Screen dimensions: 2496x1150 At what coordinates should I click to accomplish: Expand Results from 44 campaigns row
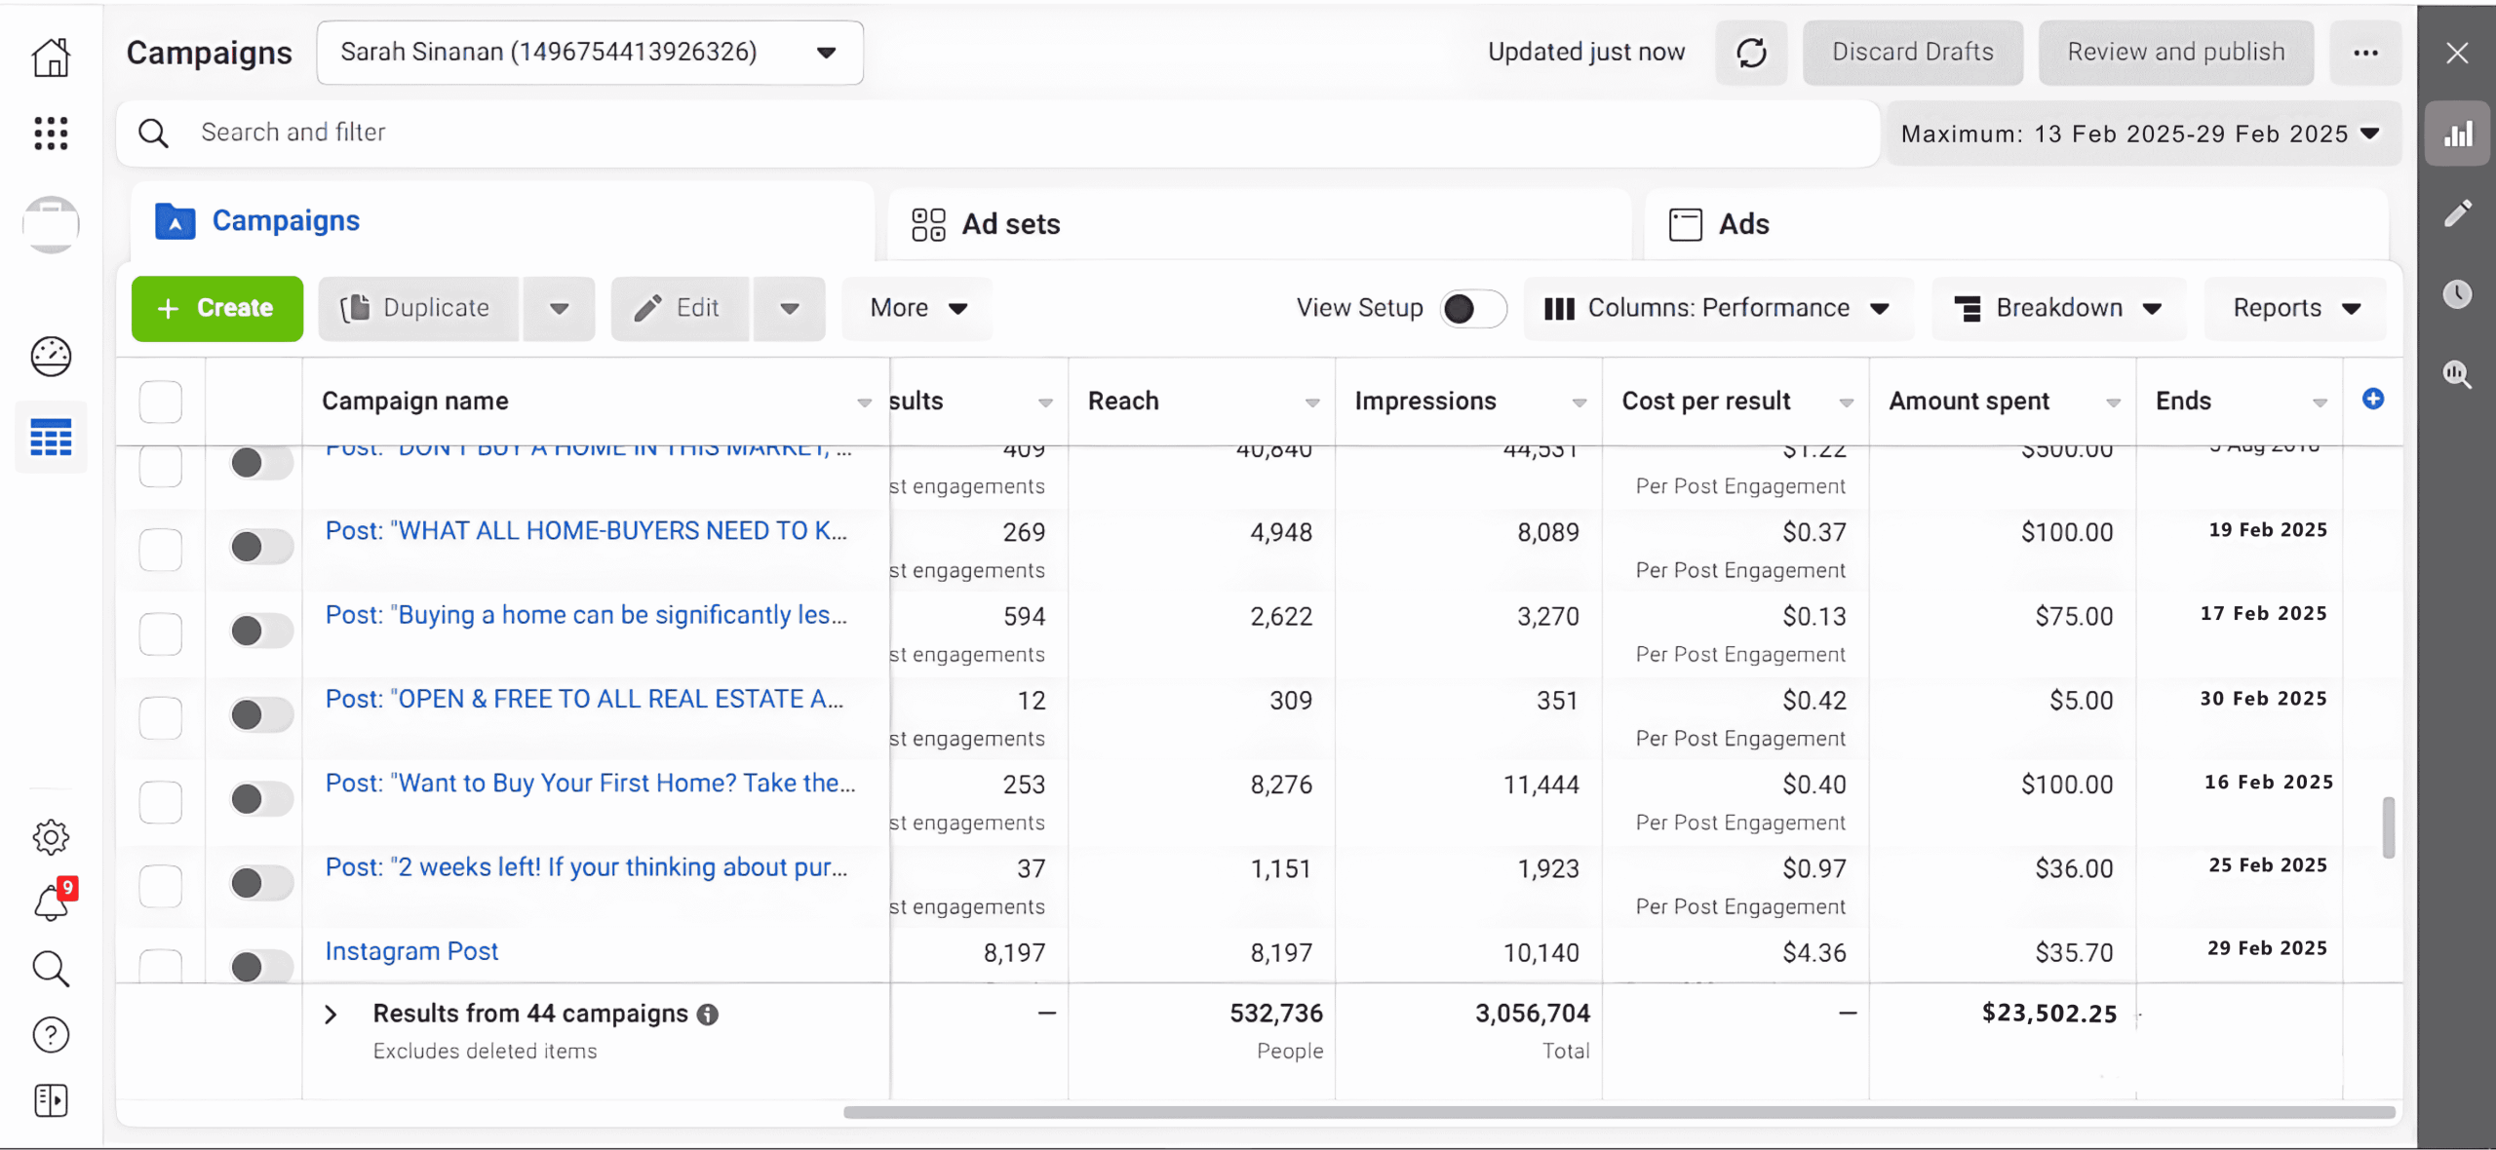pos(331,1015)
